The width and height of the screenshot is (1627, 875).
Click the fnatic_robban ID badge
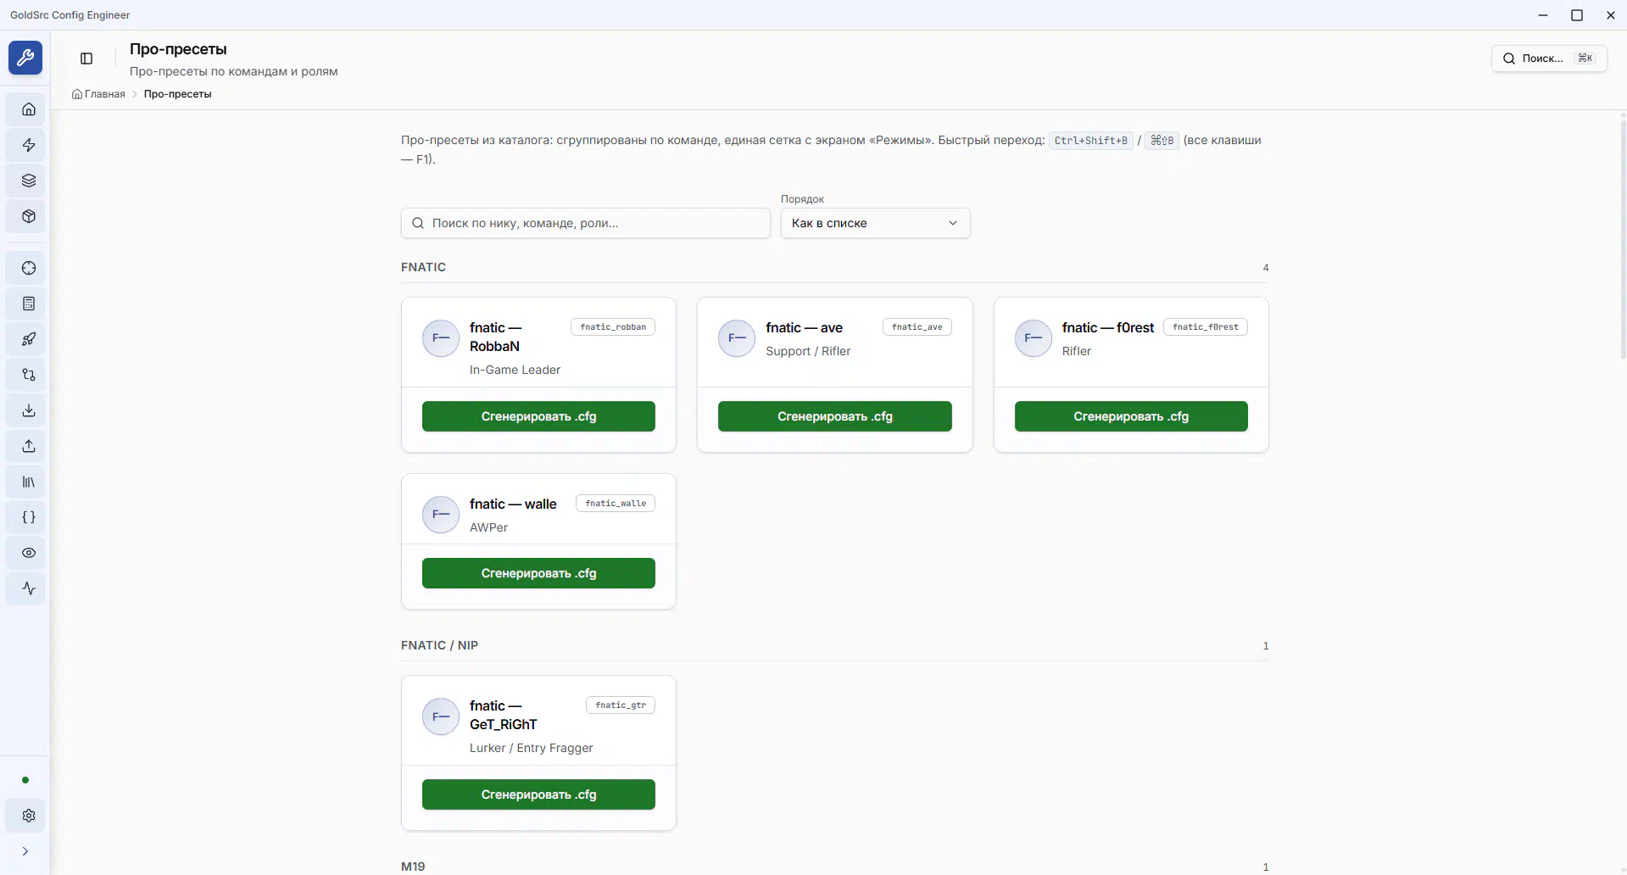613,327
